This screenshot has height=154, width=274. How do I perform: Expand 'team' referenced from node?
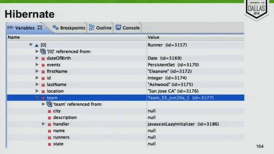[x=43, y=104]
